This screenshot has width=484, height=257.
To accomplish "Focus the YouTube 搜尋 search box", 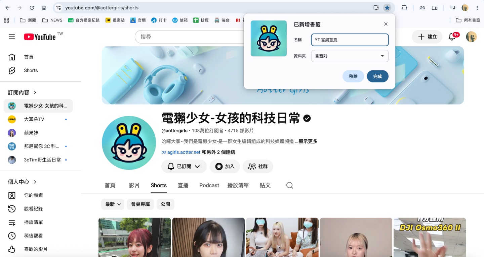I will click(188, 37).
